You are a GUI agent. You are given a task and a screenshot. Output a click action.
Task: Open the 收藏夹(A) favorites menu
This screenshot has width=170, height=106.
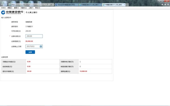click(x=24, y=8)
